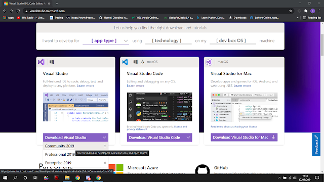
Task: Reload the Visual Studio page
Action: tap(18, 11)
